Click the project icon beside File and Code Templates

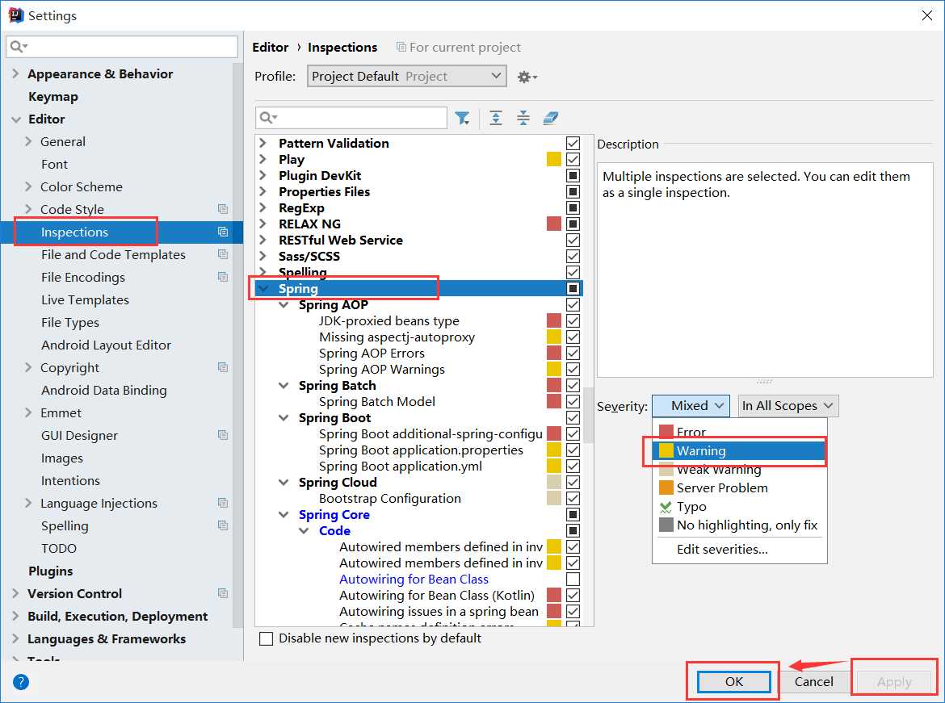223,254
